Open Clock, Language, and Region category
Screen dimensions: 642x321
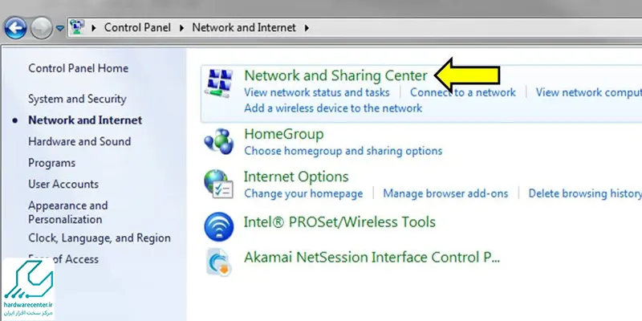pos(100,238)
